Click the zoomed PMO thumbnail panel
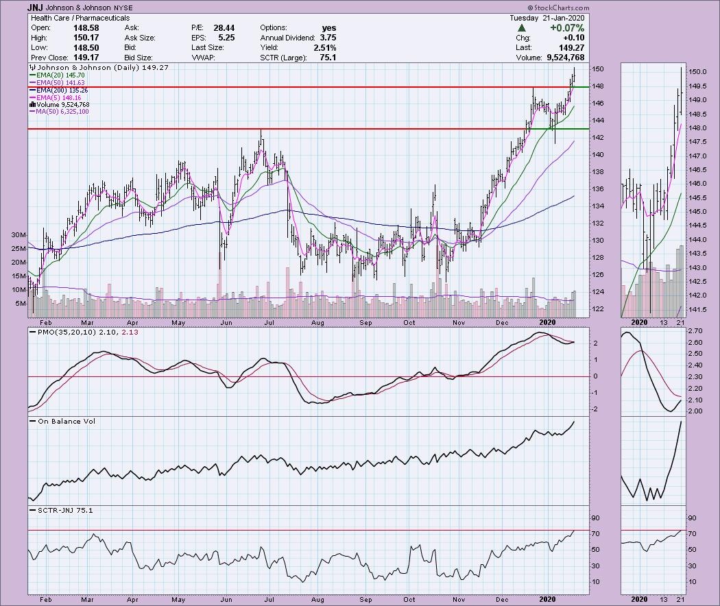Image resolution: width=720 pixels, height=606 pixels. coord(653,372)
